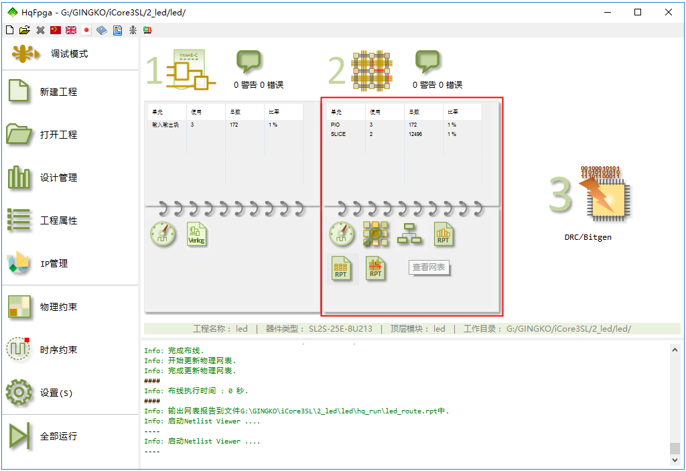
Task: Open the Verilog file icon in synthesis panel
Action: pos(197,234)
